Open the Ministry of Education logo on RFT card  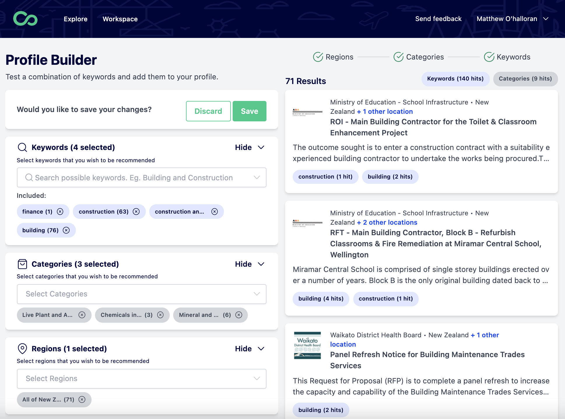point(308,223)
